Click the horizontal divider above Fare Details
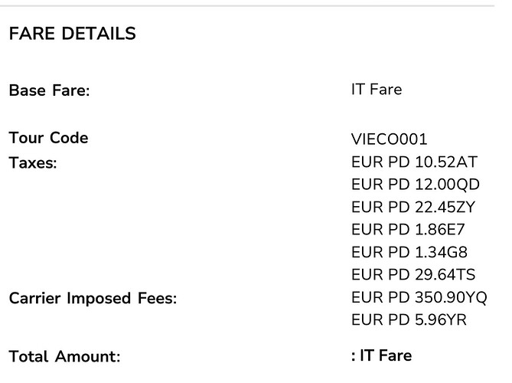This screenshot has width=512, height=383. click(247, 6)
